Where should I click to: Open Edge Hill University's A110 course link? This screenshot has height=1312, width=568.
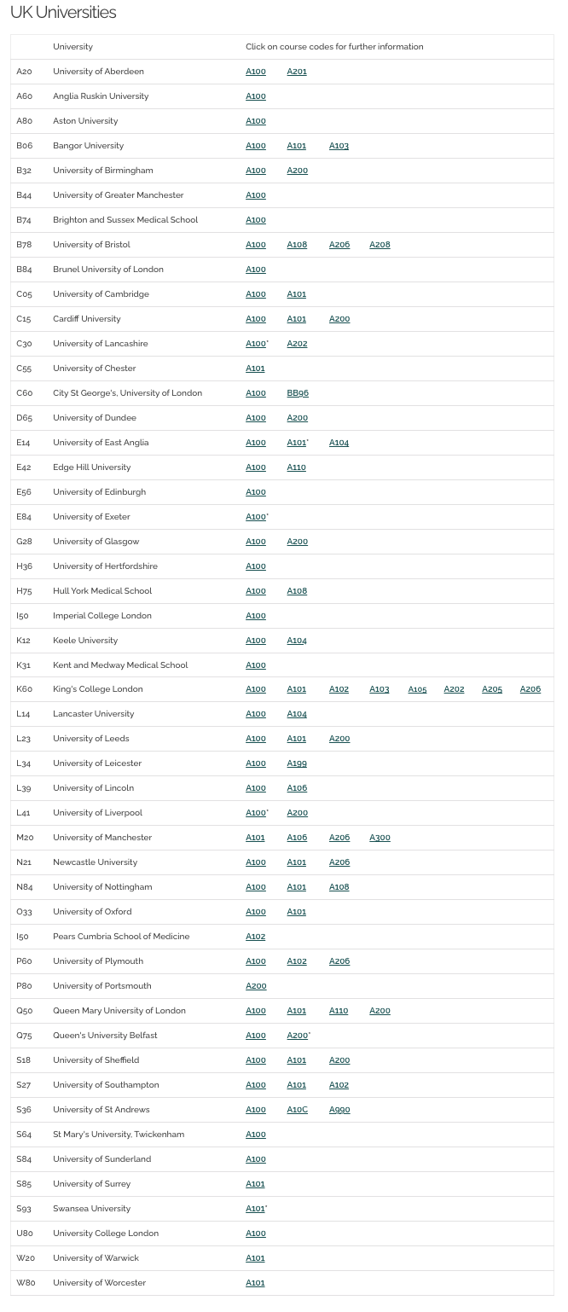pos(296,467)
